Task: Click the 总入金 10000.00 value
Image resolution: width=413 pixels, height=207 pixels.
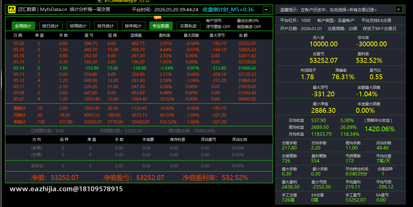Action: (x=324, y=44)
